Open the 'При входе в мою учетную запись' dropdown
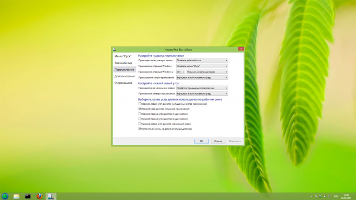The image size is (356, 200). click(x=202, y=60)
